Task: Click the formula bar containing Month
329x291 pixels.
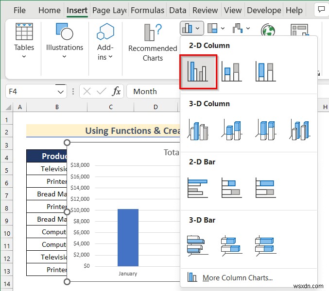Action: click(x=154, y=92)
